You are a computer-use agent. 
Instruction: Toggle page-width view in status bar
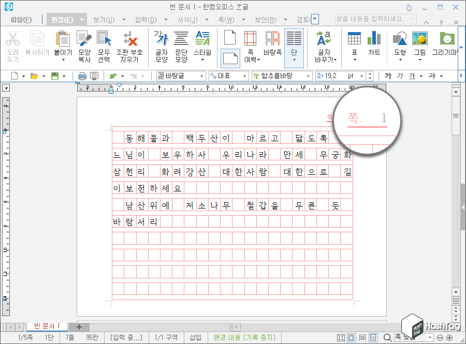pyautogui.click(x=351, y=337)
